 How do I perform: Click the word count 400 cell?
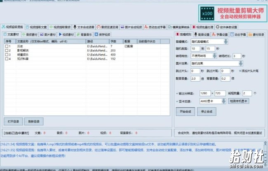click(113, 55)
